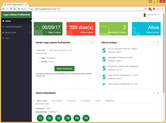The width and height of the screenshot is (166, 123).
Task: Minimize the Últimos Artigos panel
Action: pyautogui.click(x=154, y=43)
